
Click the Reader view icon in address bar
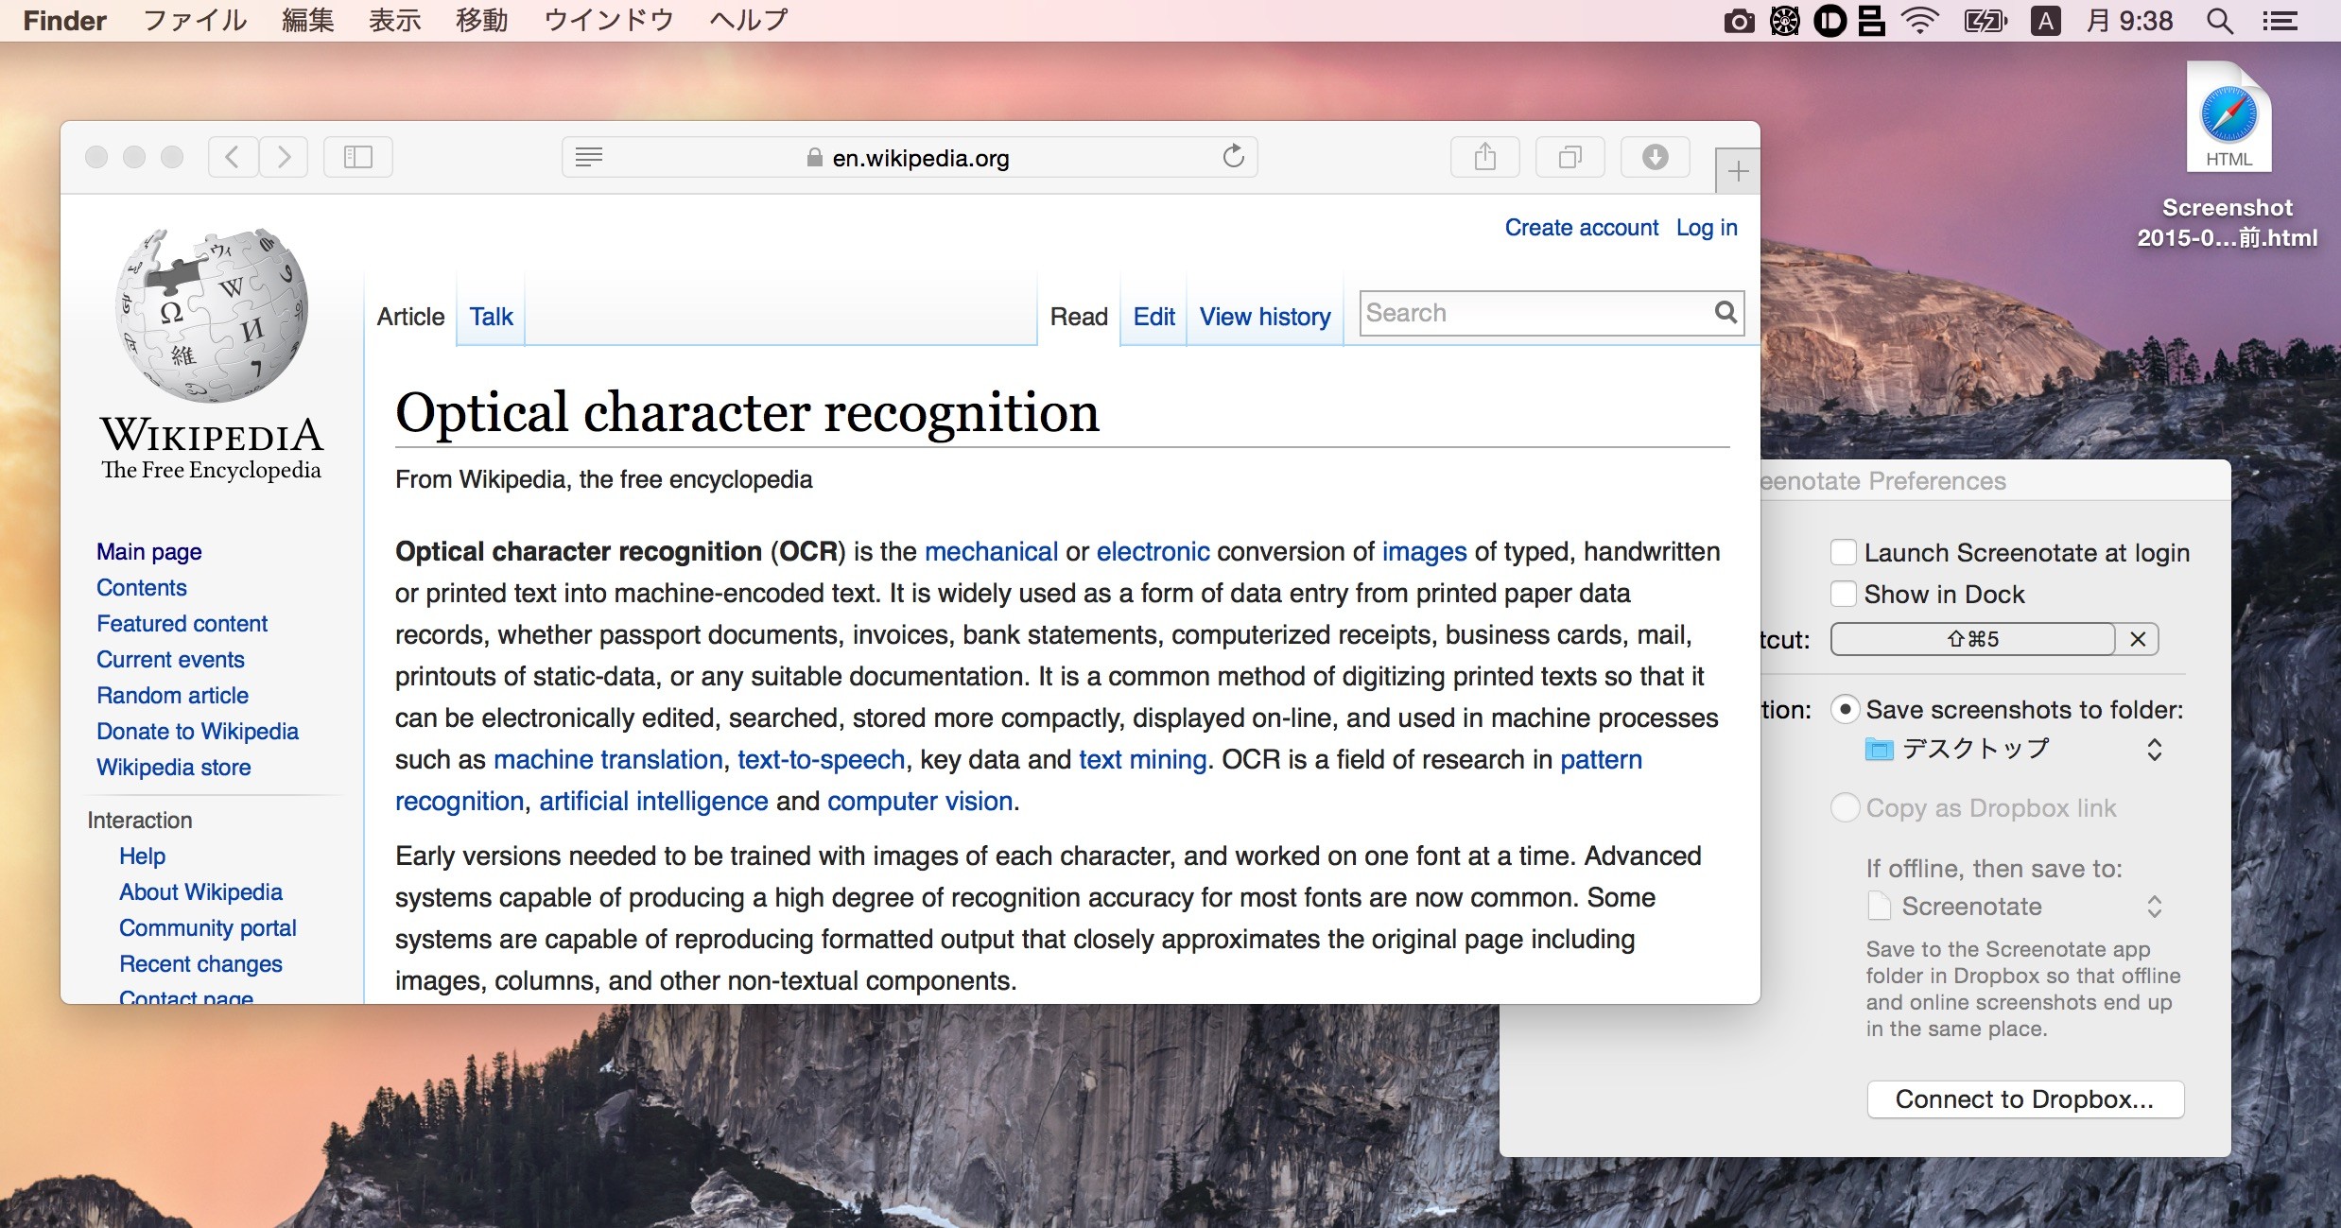click(x=588, y=157)
